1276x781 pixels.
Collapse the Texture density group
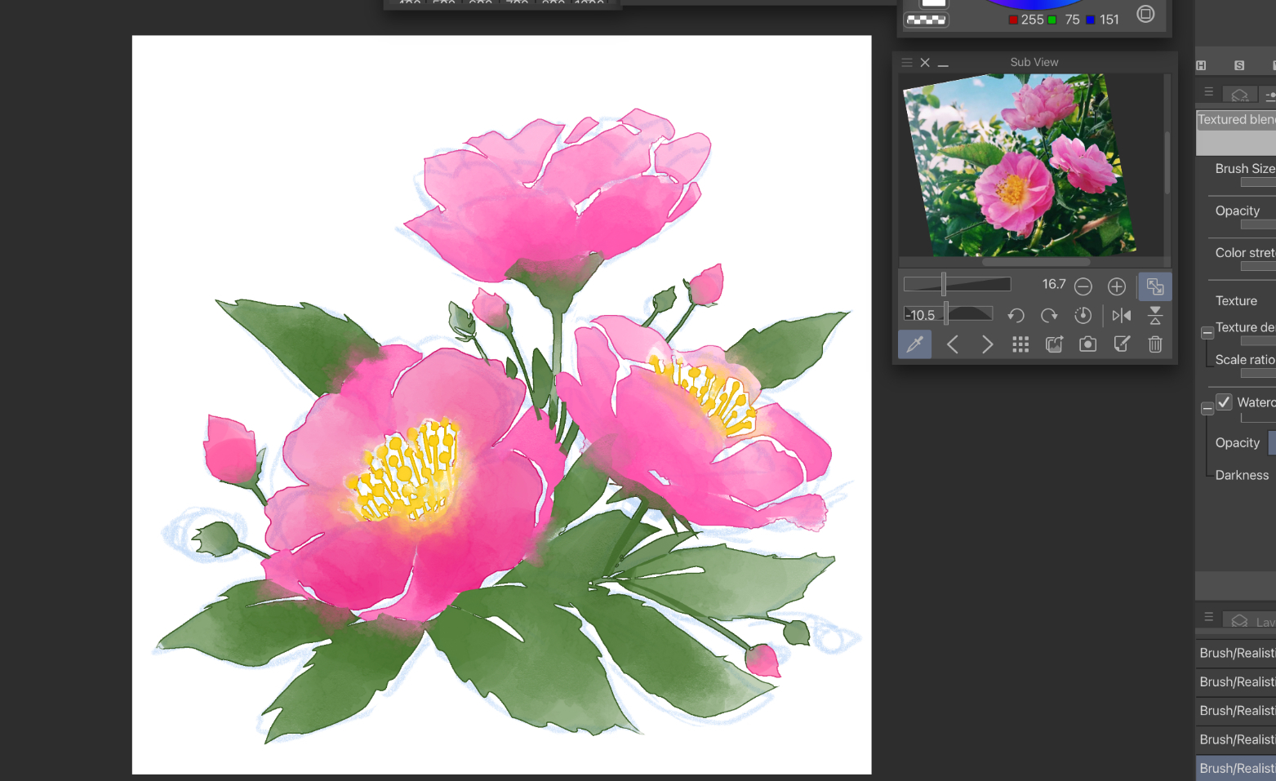tap(1207, 333)
